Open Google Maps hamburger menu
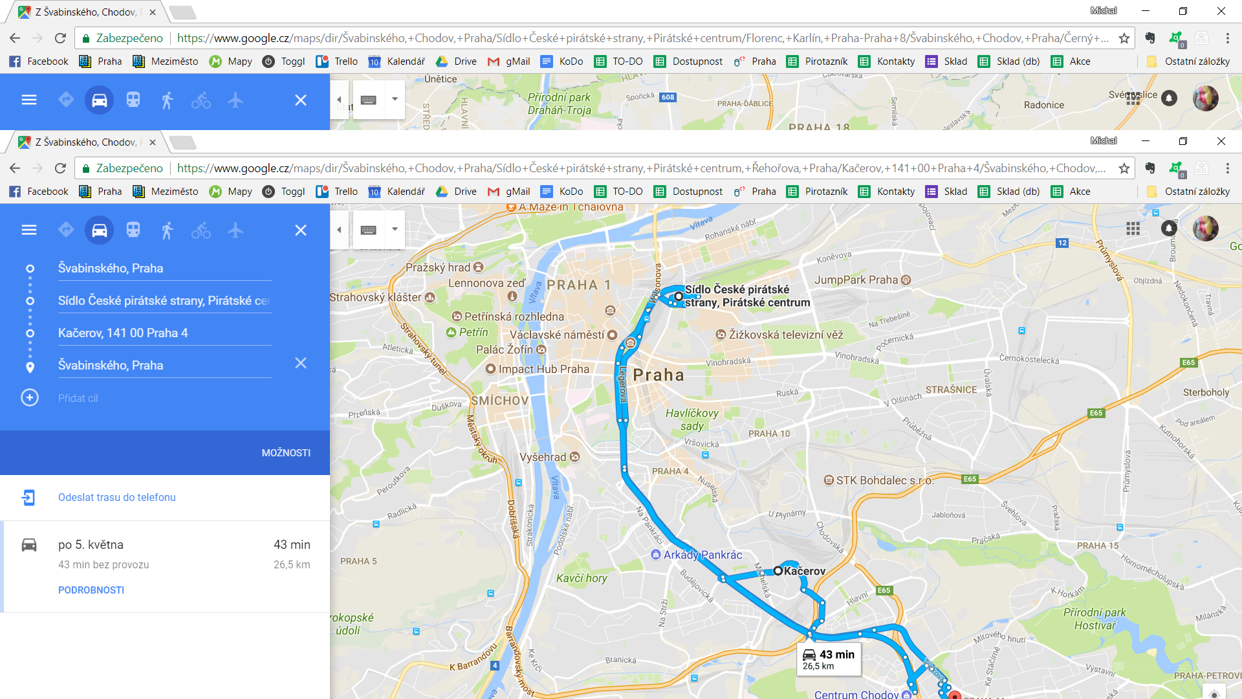This screenshot has width=1242, height=699. (x=29, y=230)
